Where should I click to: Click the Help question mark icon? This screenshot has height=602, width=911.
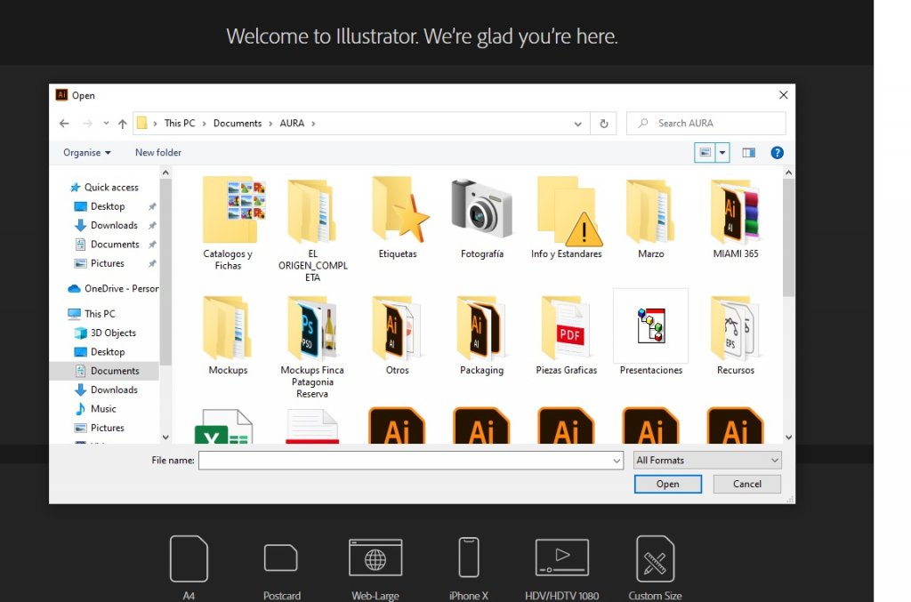(777, 153)
